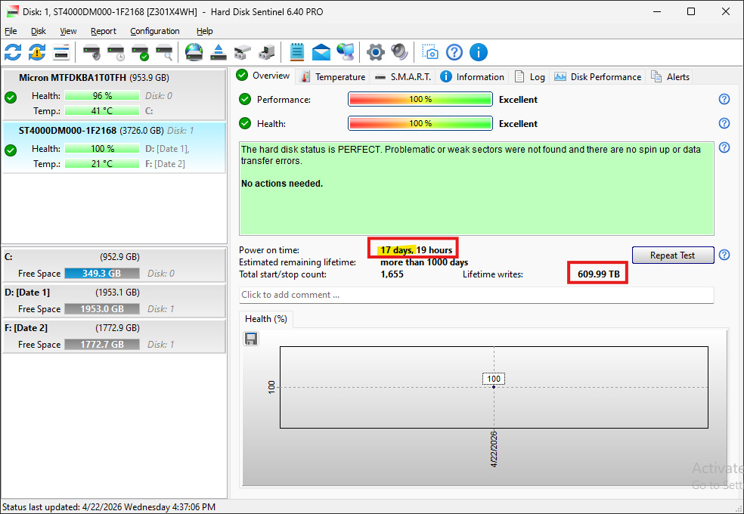
Task: Click the C: partition header row
Action: click(114, 257)
